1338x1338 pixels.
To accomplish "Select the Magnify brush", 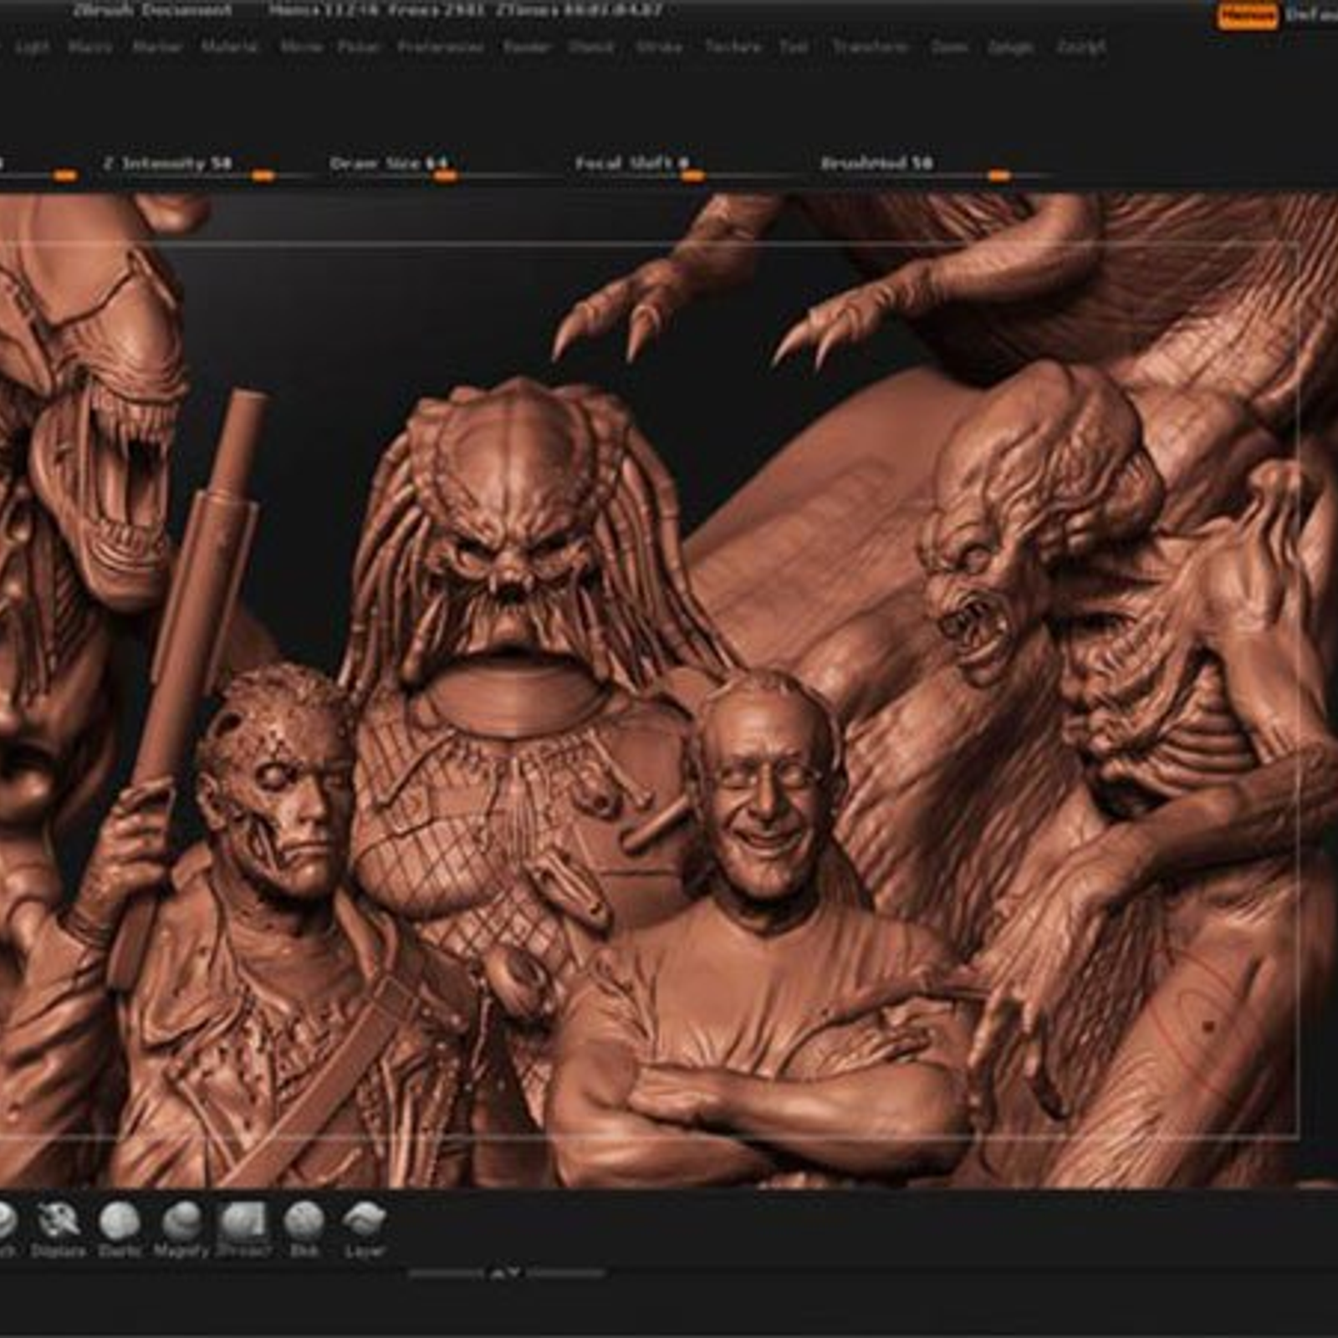I will coord(181,1229).
